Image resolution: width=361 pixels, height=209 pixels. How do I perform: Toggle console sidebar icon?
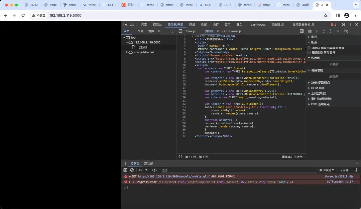point(125,170)
